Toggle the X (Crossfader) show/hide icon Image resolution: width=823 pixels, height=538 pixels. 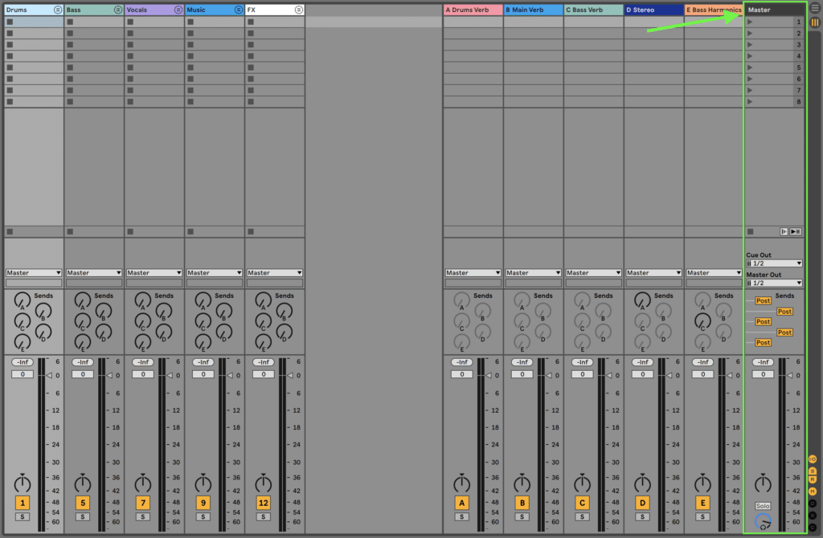tap(813, 516)
